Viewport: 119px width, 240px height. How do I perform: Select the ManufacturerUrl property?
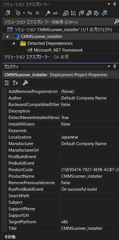tap(24, 150)
